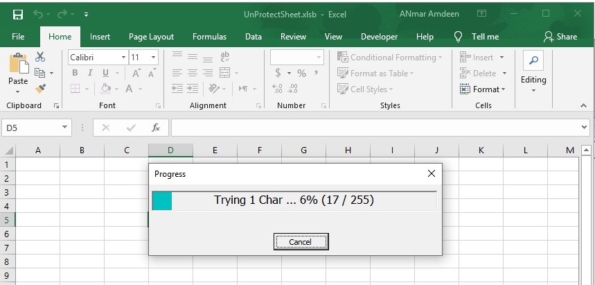
Task: Switch to the Formulas ribbon tab
Action: (x=208, y=37)
